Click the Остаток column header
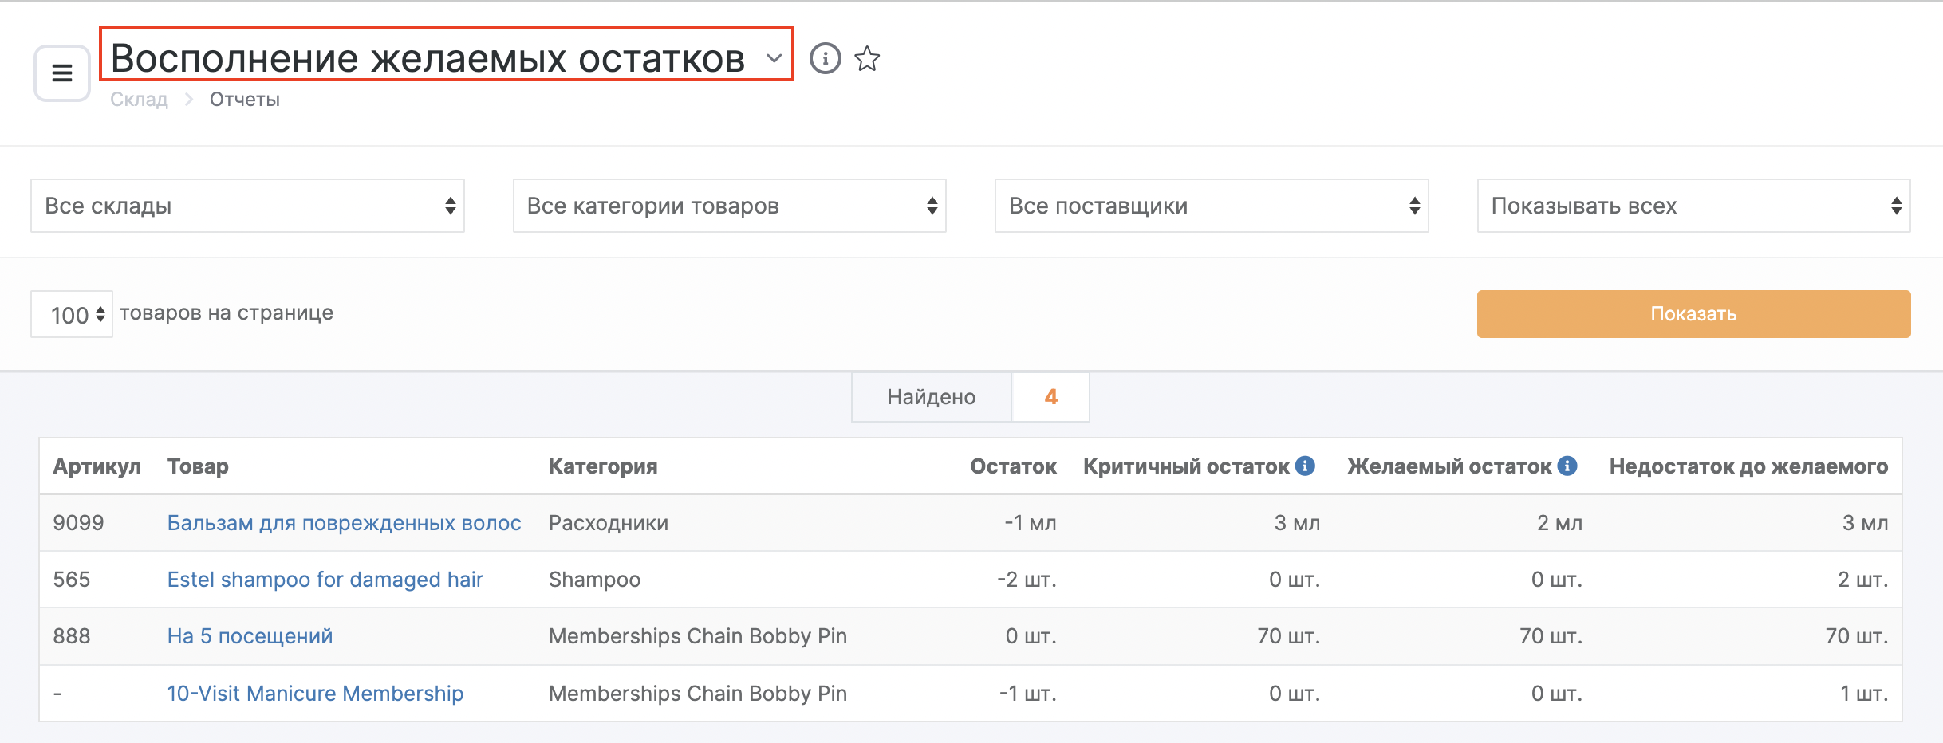Viewport: 1943px width, 743px height. click(x=1012, y=466)
